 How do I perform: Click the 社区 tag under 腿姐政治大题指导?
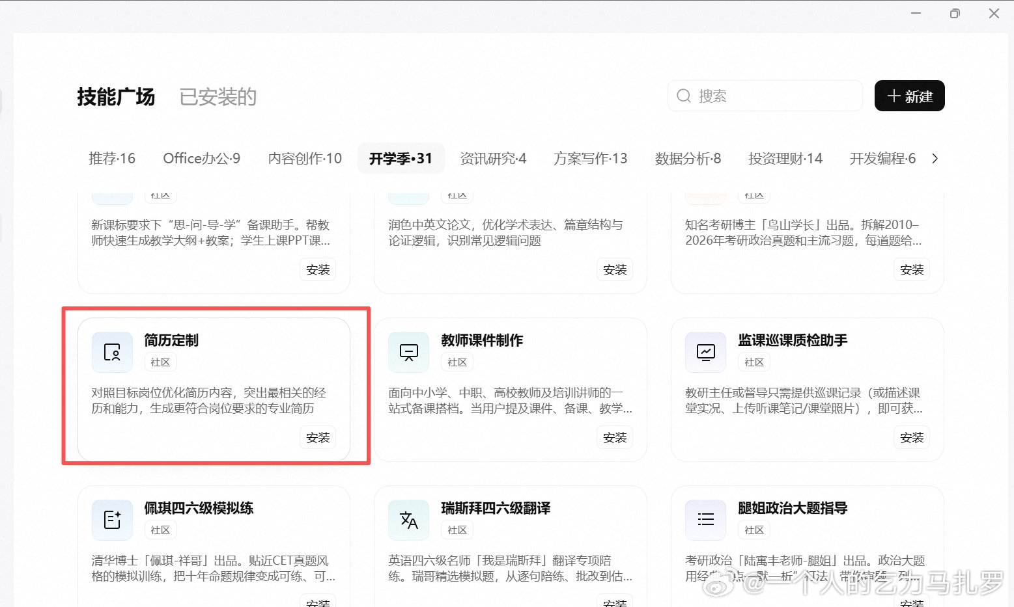pyautogui.click(x=754, y=530)
